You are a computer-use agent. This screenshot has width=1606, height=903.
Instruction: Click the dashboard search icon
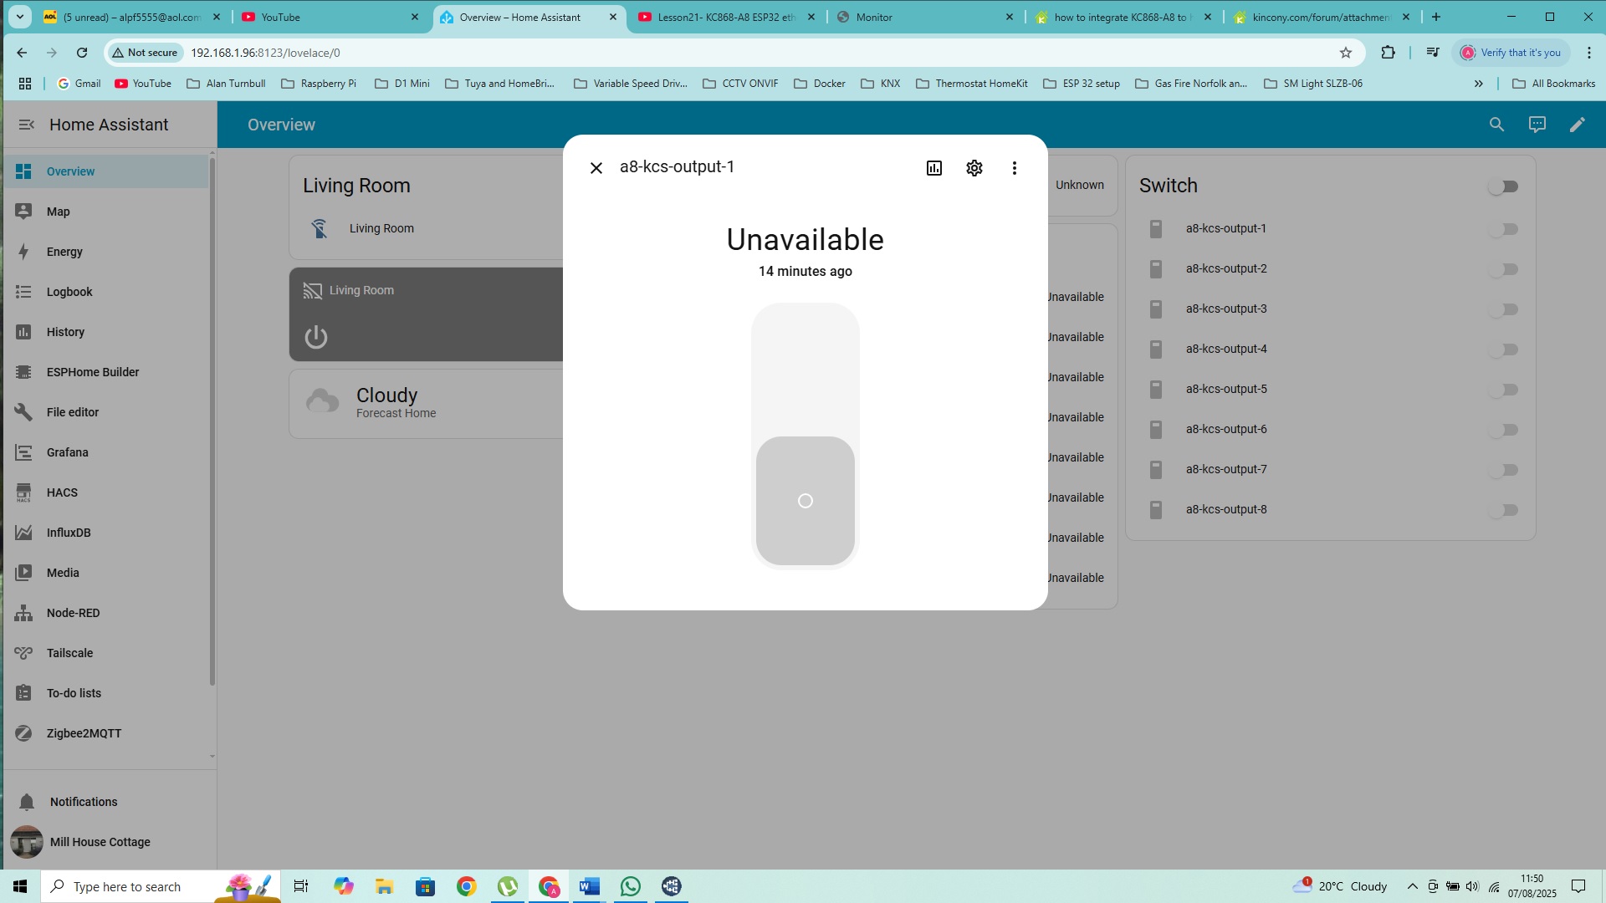pyautogui.click(x=1496, y=125)
